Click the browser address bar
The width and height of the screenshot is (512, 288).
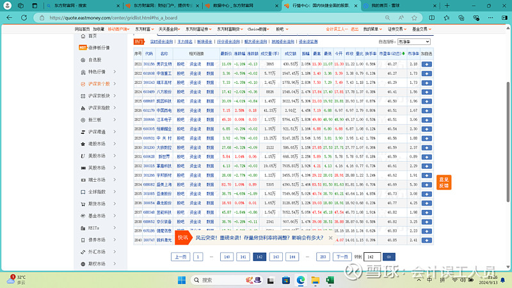(209, 18)
